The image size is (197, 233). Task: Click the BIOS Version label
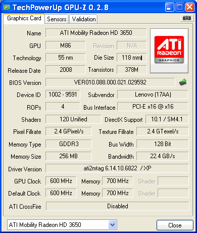(x=25, y=83)
